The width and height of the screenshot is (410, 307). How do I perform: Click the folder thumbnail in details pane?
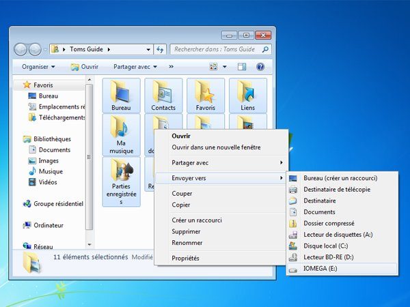pyautogui.click(x=31, y=263)
